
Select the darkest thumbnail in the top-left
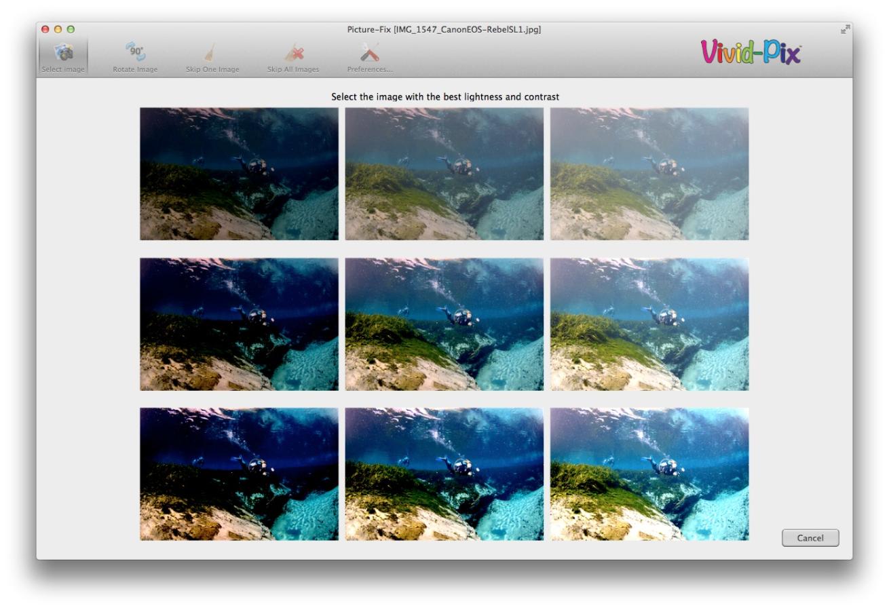click(x=239, y=174)
